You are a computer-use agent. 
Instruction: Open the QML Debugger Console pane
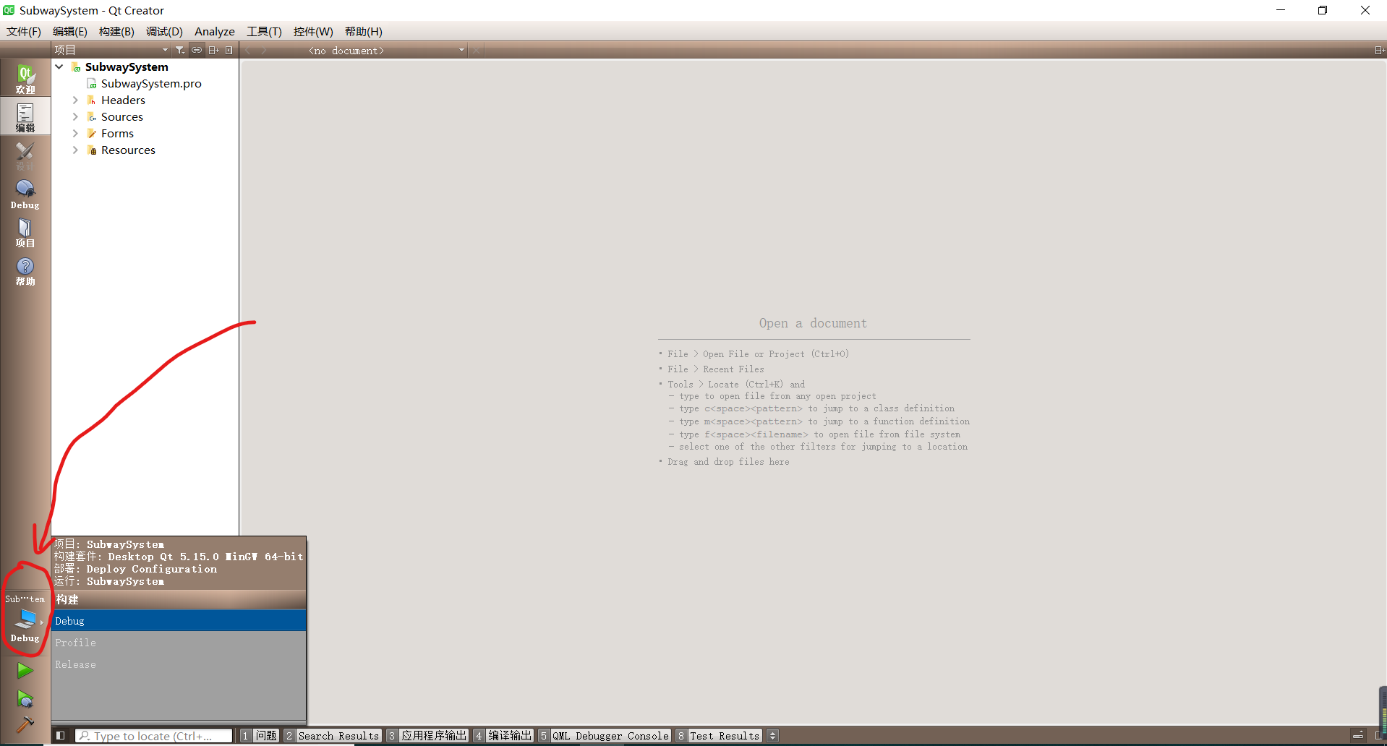pyautogui.click(x=605, y=736)
